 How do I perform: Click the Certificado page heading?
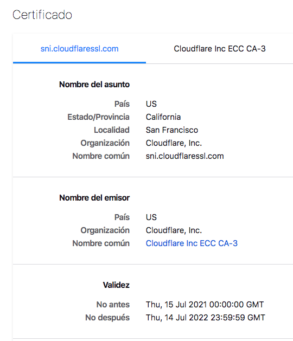coord(42,15)
